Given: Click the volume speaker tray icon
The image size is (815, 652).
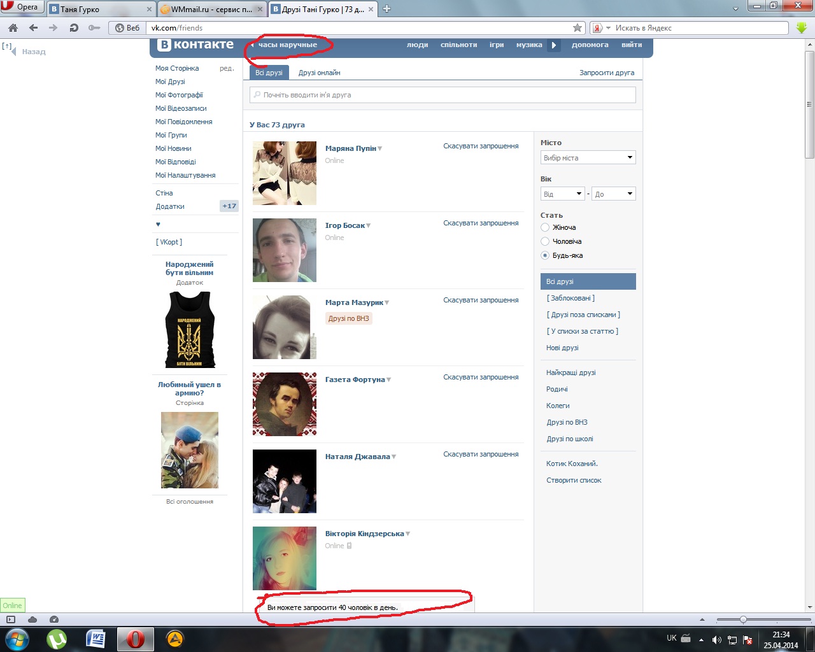Looking at the screenshot, I should point(716,639).
